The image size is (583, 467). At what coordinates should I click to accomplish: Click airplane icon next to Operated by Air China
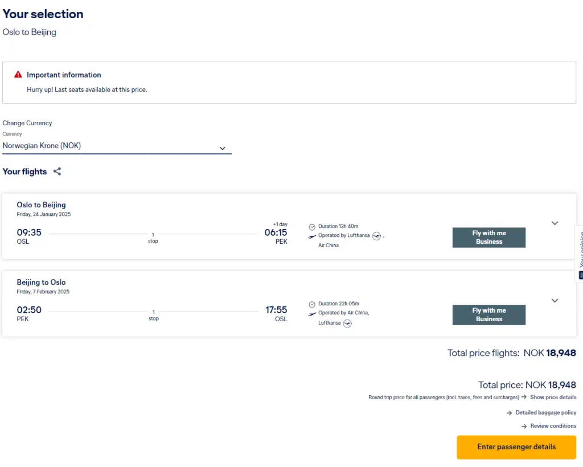pos(312,313)
